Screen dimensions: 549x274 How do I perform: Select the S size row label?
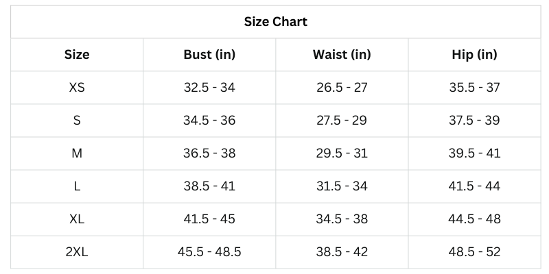pos(77,120)
